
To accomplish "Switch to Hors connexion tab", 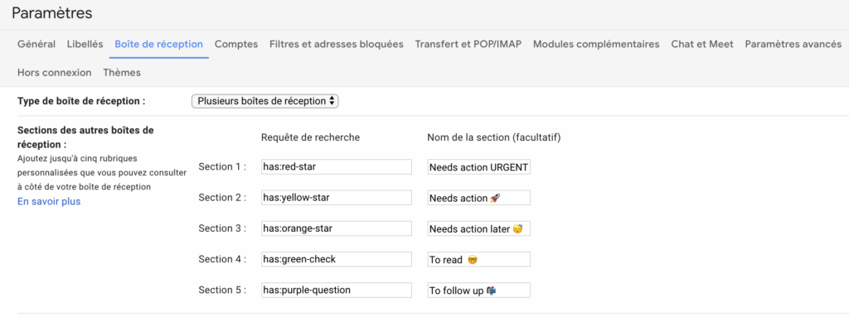I will click(54, 73).
